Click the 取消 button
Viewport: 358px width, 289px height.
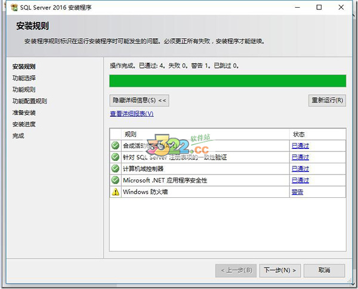pos(324,271)
